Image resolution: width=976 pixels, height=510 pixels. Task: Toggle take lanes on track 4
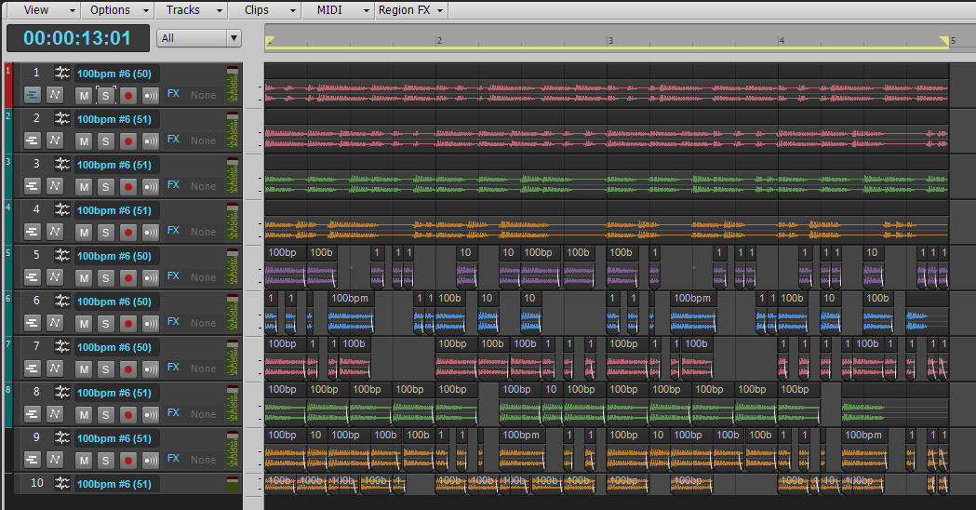(x=33, y=232)
